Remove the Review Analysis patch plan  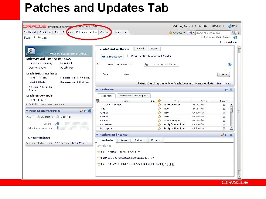224,121
